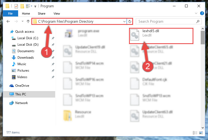Click the Properties checkmark icon in title bar

tap(16, 6)
